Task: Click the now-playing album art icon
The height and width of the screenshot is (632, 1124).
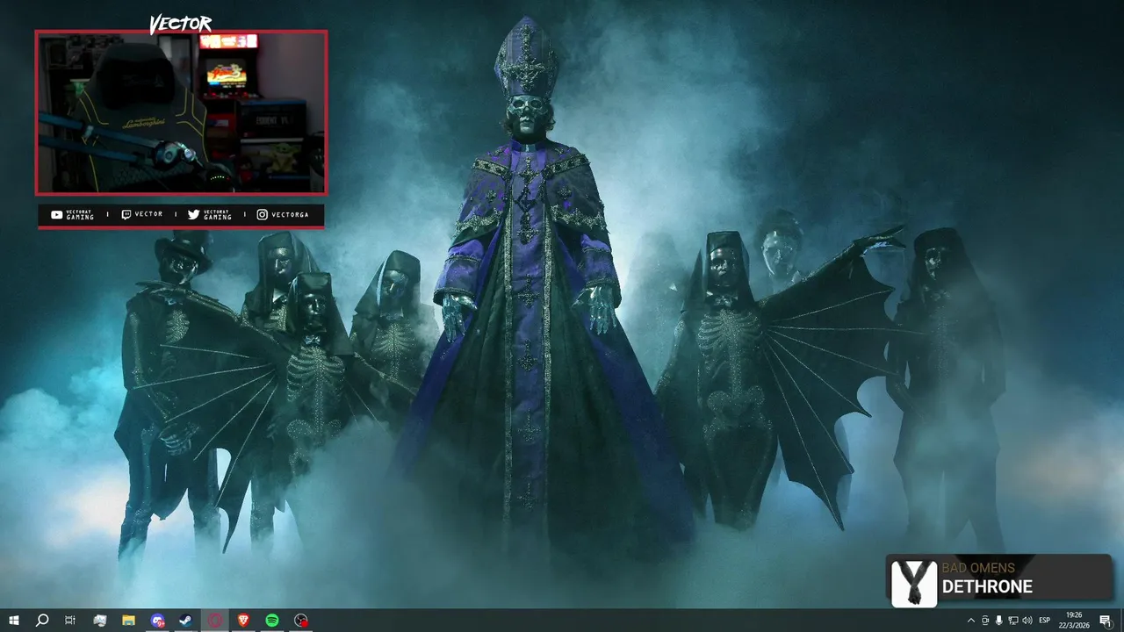Action: [913, 583]
